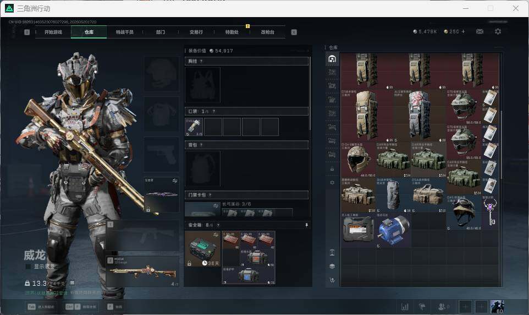Click the 背包 help question mark

tap(201, 145)
